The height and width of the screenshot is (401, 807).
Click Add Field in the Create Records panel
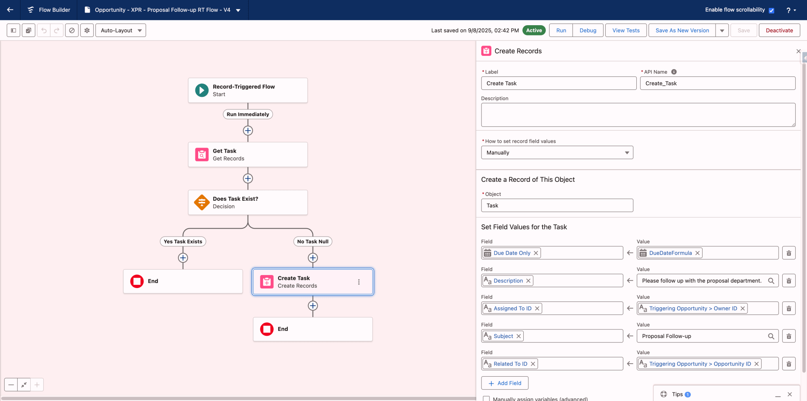tap(504, 383)
